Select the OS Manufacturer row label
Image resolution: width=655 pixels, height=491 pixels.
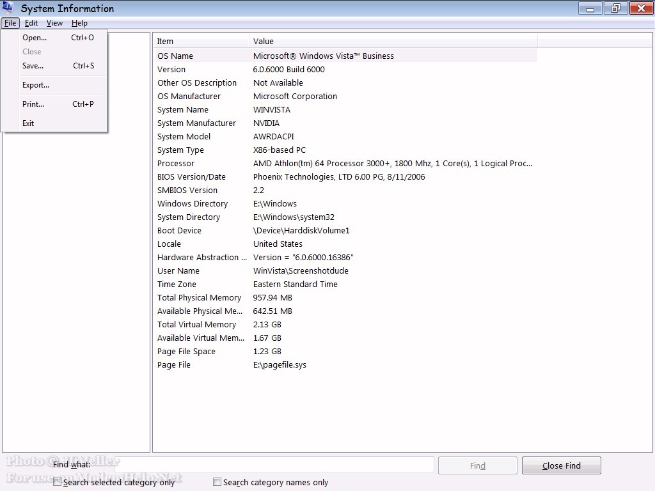[189, 96]
